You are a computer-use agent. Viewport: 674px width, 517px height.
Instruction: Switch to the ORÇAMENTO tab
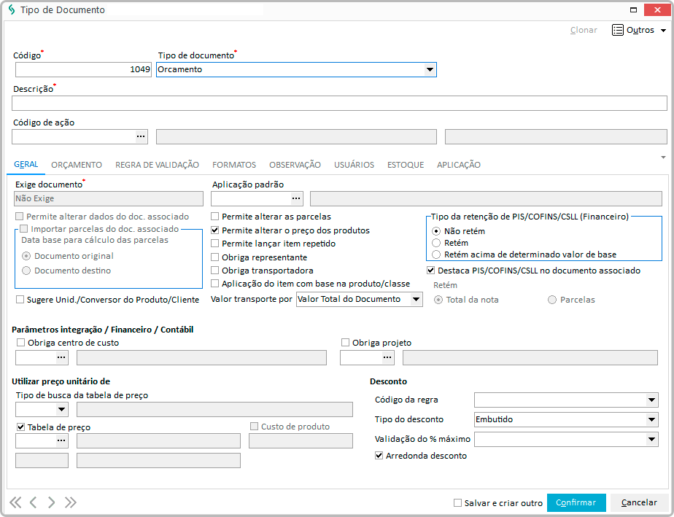(77, 165)
